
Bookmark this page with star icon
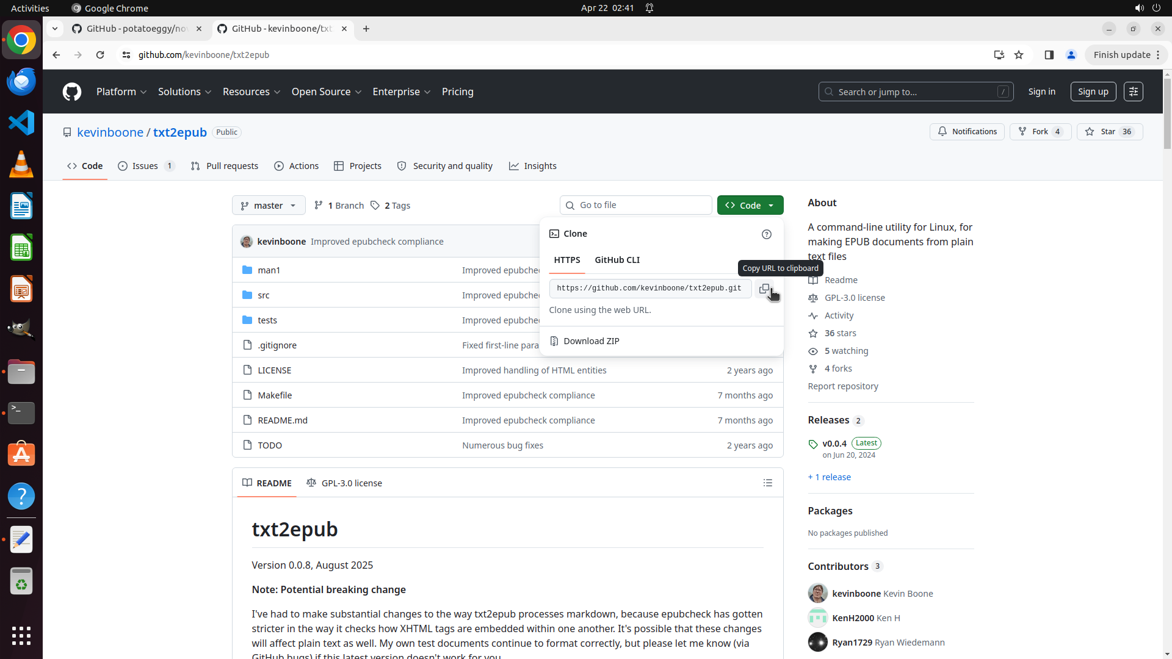(x=1019, y=55)
